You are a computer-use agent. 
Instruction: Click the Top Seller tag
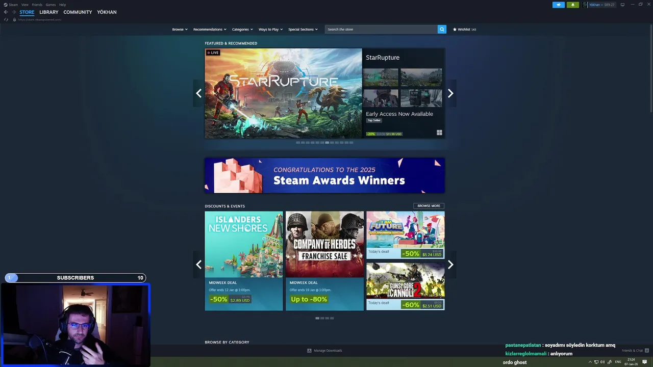coord(374,120)
